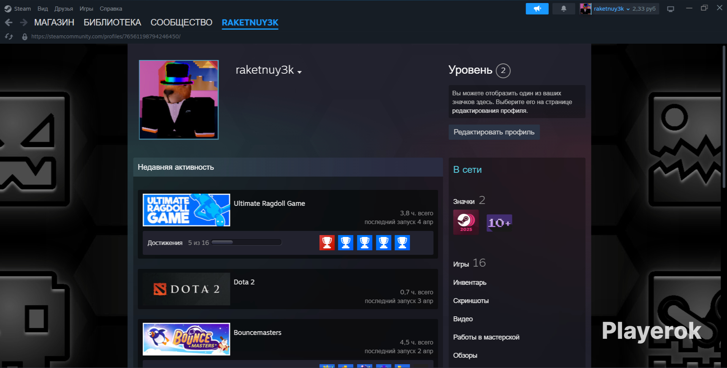Open the Игры menu in the menu bar
The width and height of the screenshot is (727, 368).
coord(86,9)
